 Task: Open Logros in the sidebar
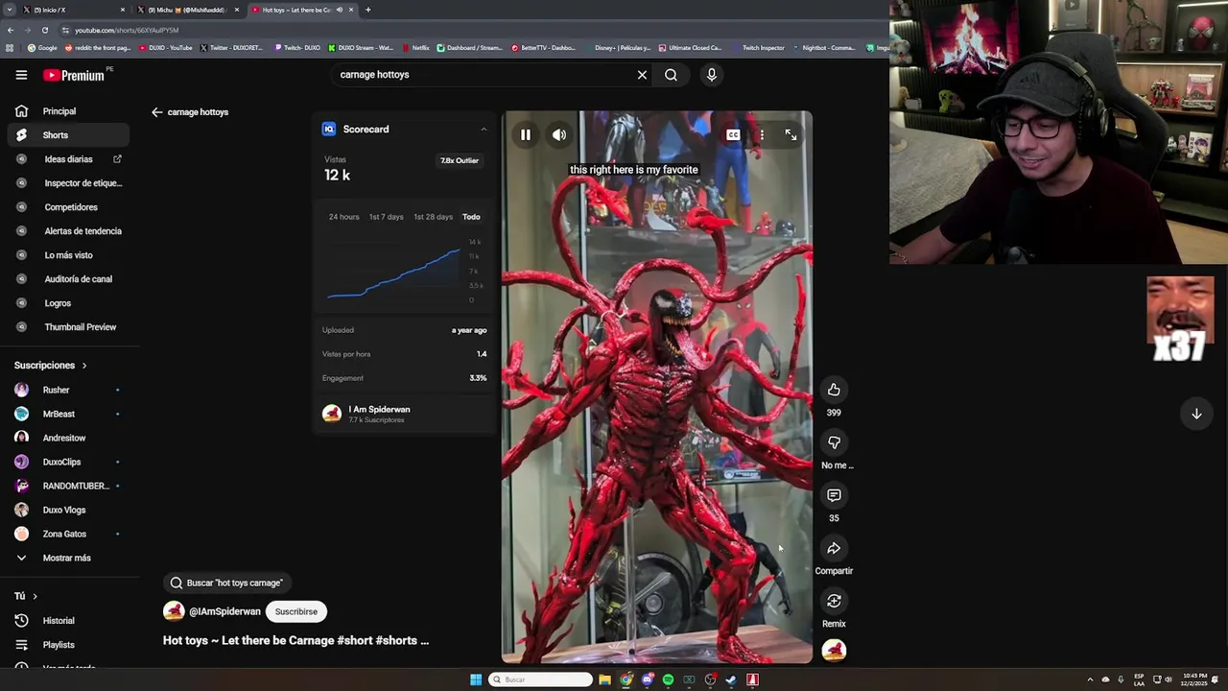click(68, 303)
